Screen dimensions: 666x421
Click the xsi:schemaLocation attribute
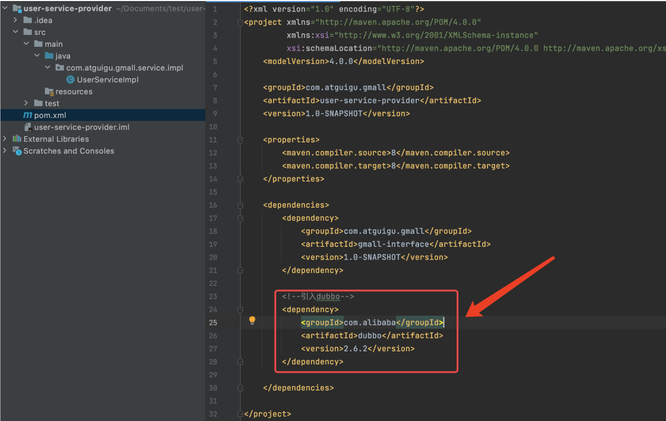tap(476, 48)
